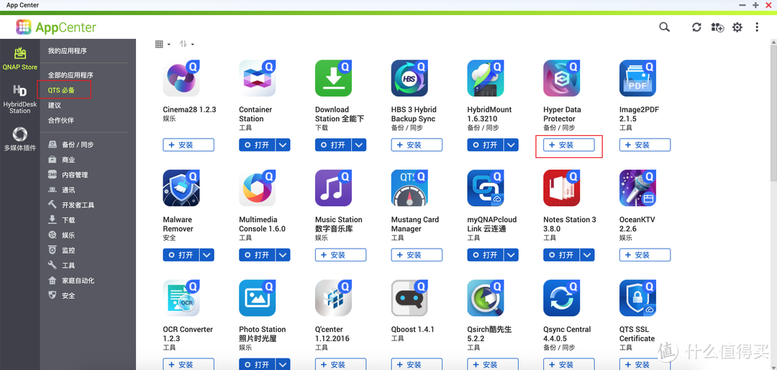Click the OCR Converter icon

click(181, 297)
